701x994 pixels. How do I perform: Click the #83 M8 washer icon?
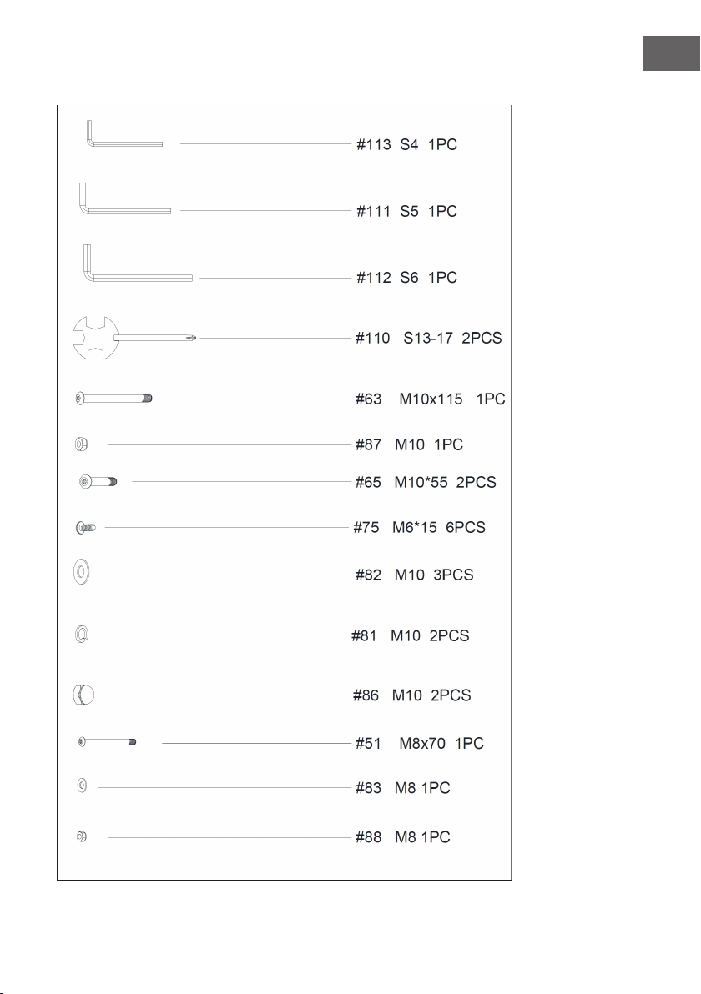(x=82, y=786)
